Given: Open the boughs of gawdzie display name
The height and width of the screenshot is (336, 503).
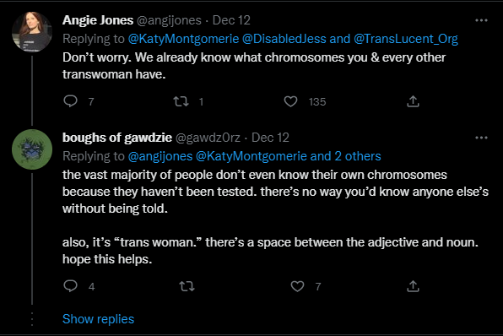Looking at the screenshot, I should coord(117,138).
